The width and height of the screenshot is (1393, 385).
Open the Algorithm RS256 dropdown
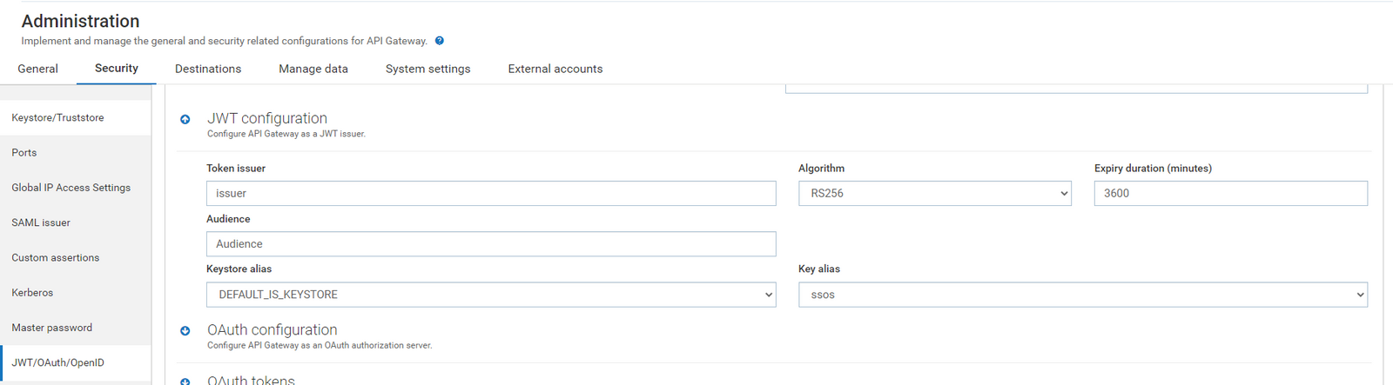tap(934, 194)
